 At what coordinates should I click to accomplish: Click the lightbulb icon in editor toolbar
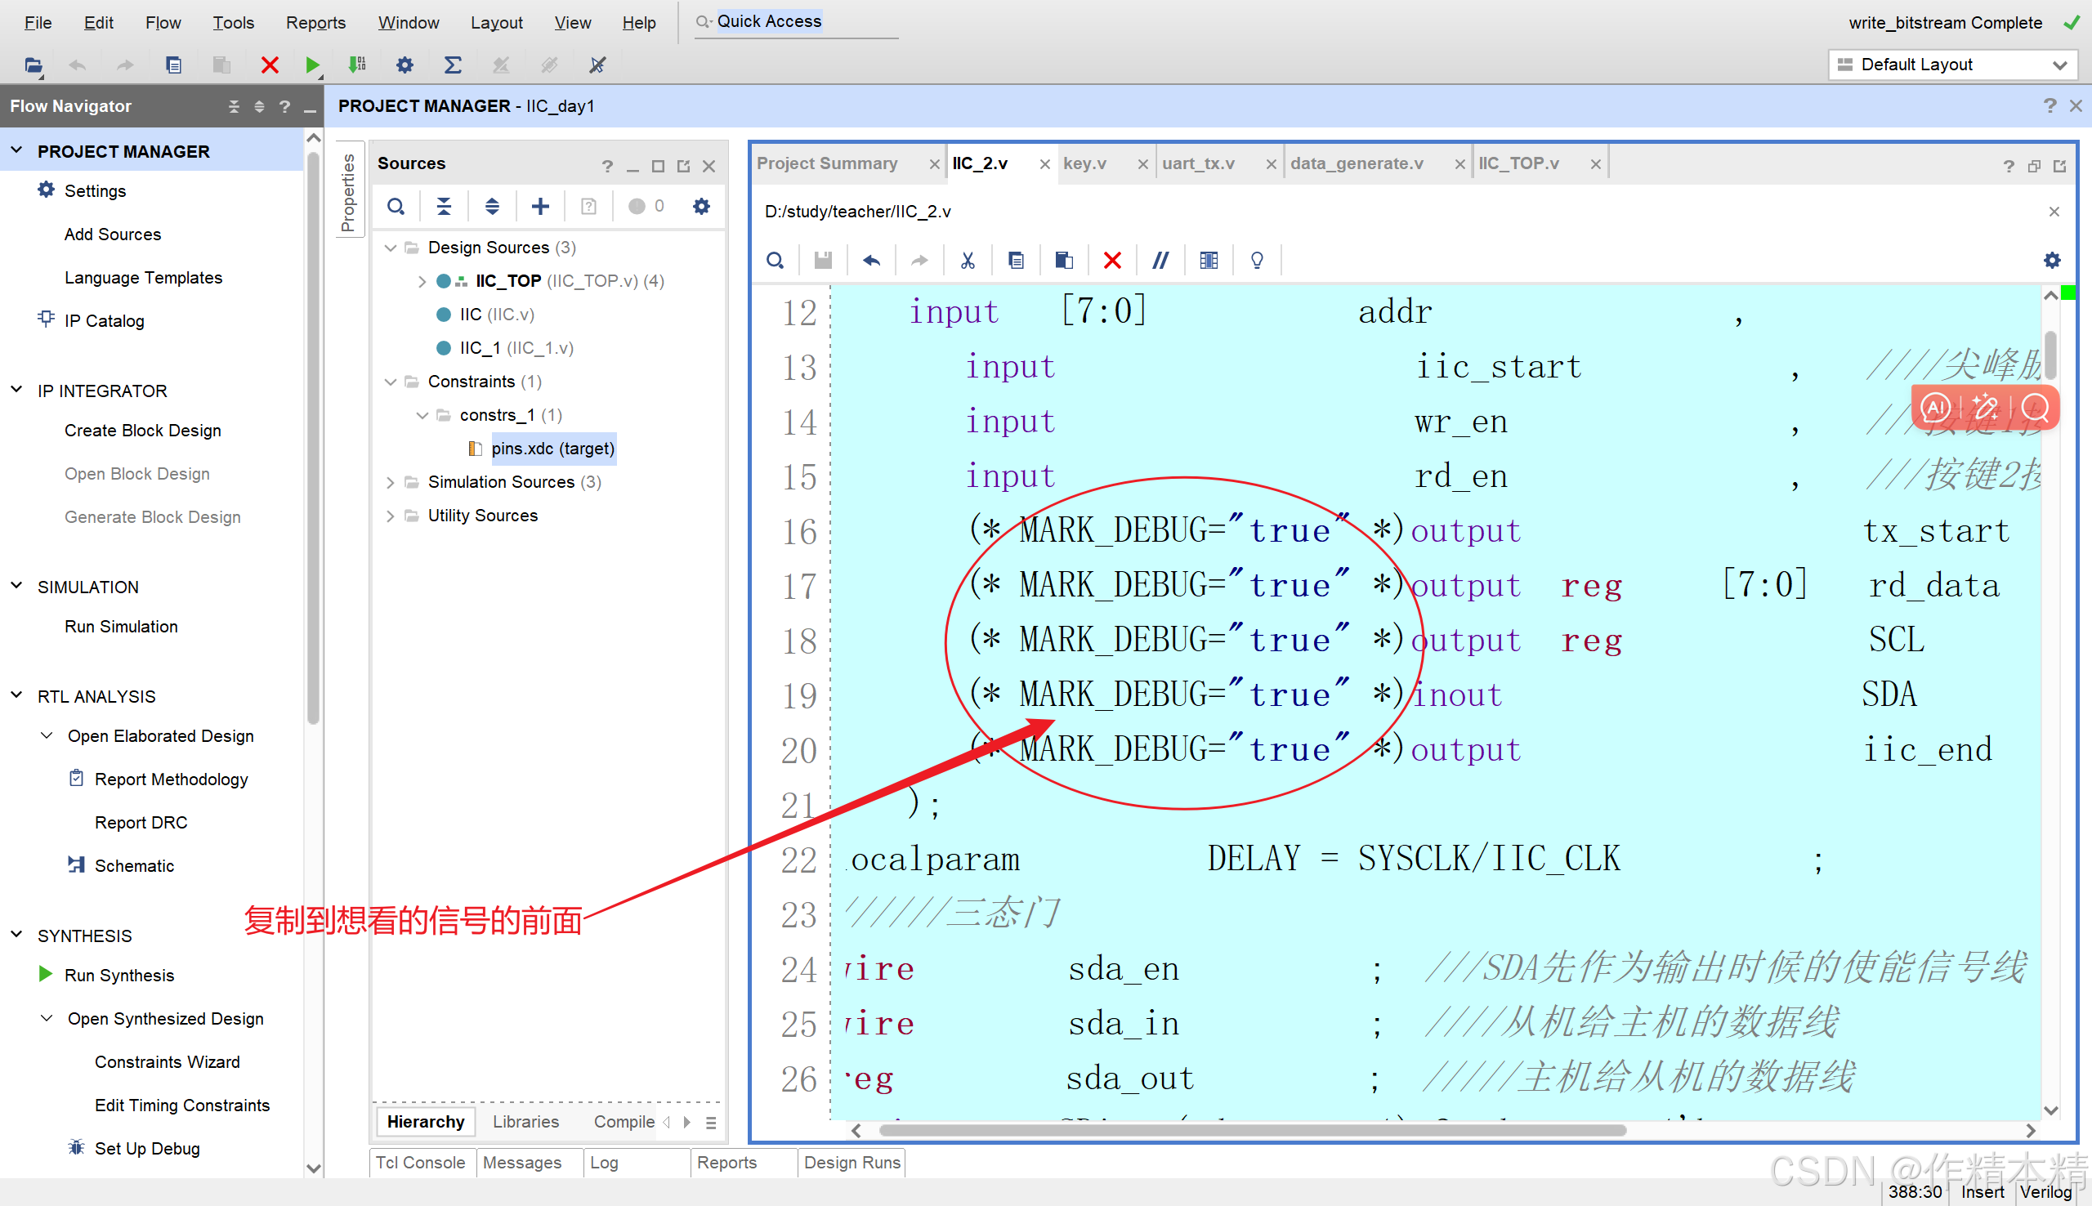[1256, 261]
